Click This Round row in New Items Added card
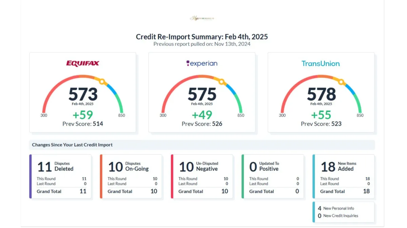The image size is (407, 228). click(345, 179)
